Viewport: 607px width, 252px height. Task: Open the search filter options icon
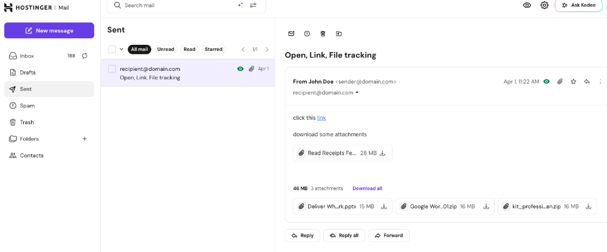253,5
